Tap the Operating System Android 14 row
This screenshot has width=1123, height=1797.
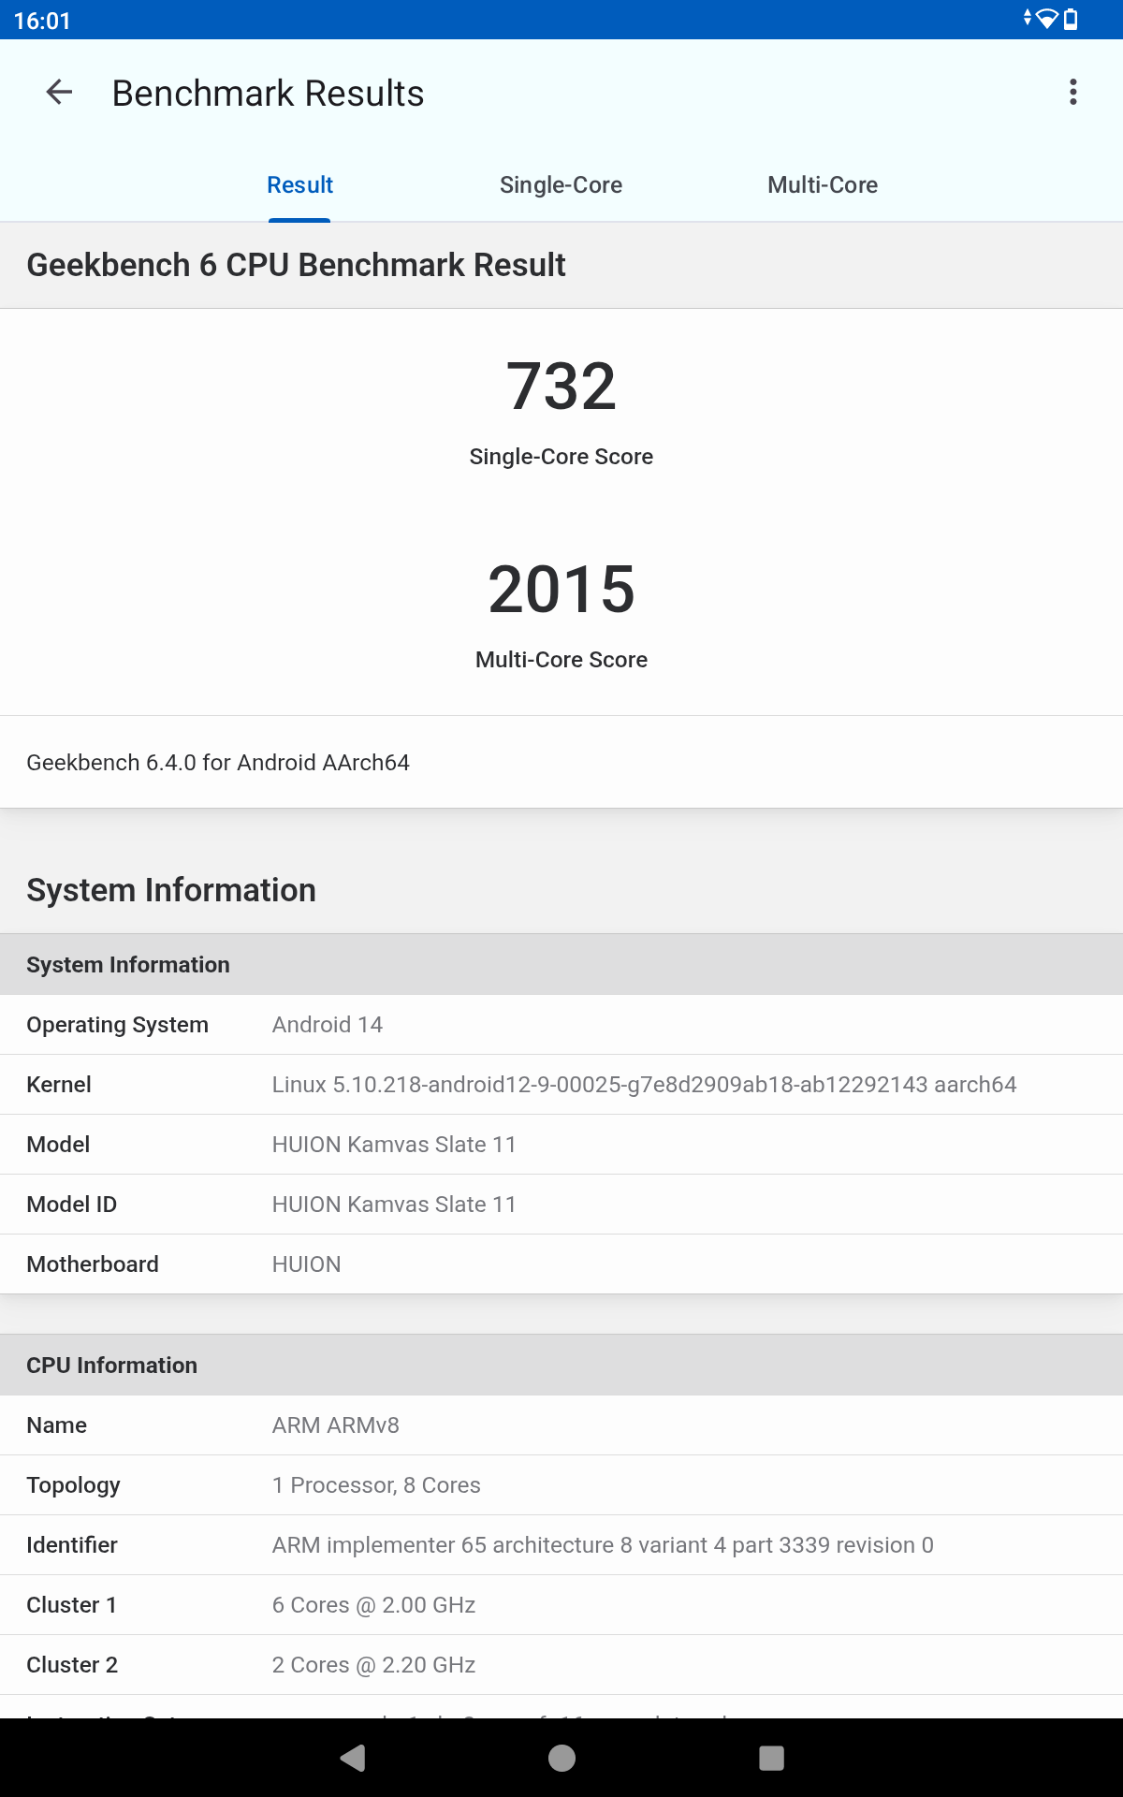click(561, 1025)
